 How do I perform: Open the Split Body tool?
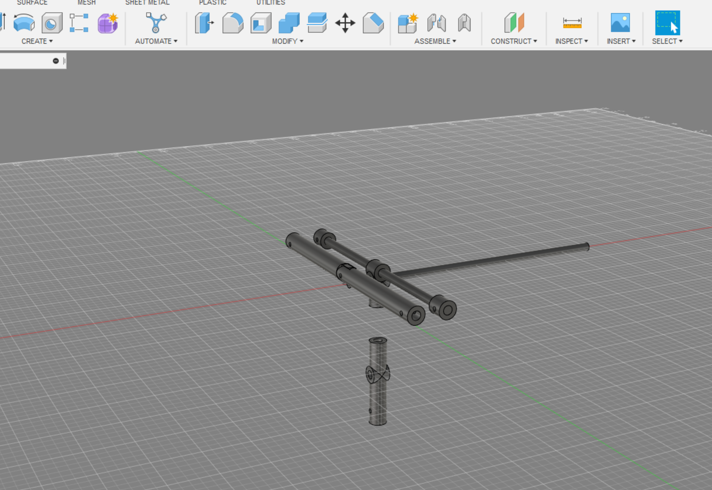[318, 23]
